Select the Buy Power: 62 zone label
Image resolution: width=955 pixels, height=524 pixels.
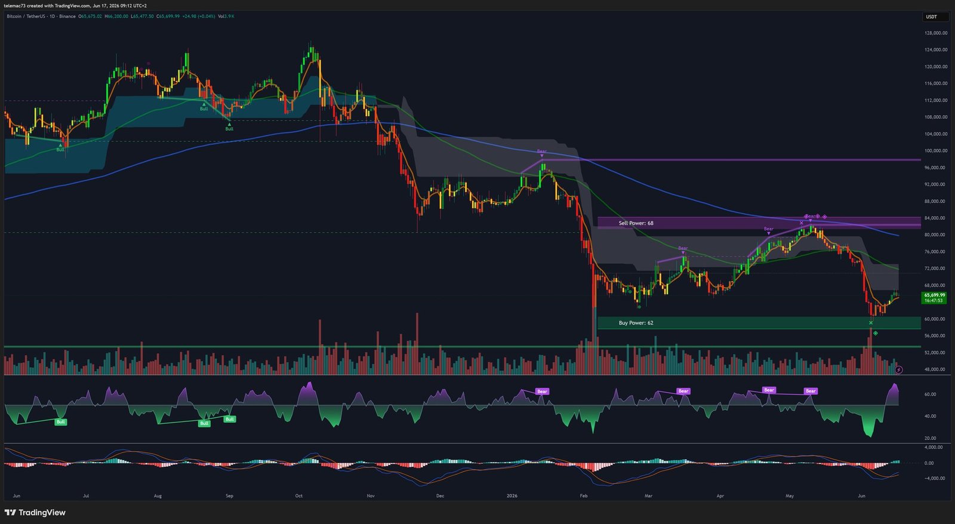point(636,323)
